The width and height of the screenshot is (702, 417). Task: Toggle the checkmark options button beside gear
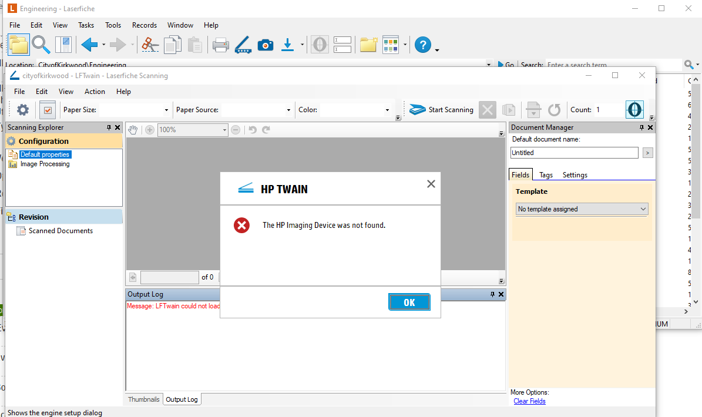48,110
